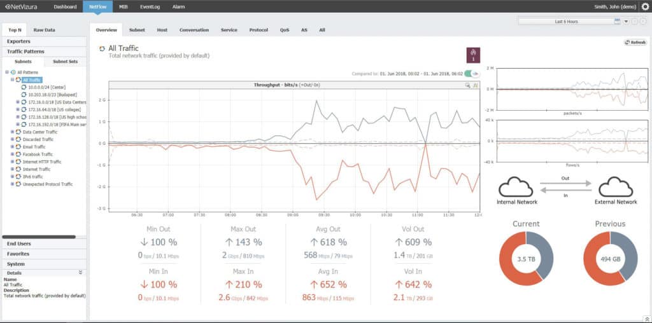The image size is (652, 323).
Task: Open the MIB menu
Action: click(x=124, y=6)
